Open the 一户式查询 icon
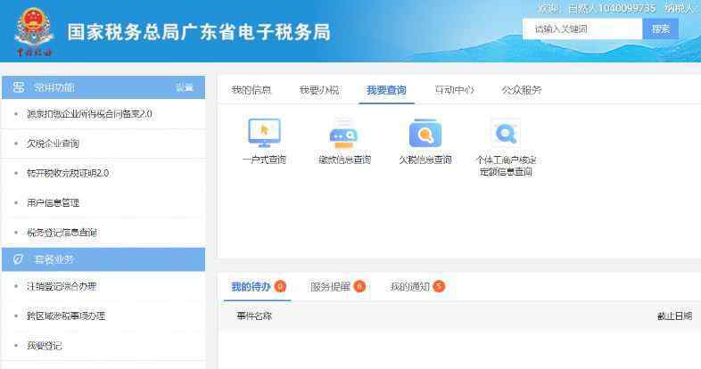Screen dimensions: 701x369 point(264,135)
